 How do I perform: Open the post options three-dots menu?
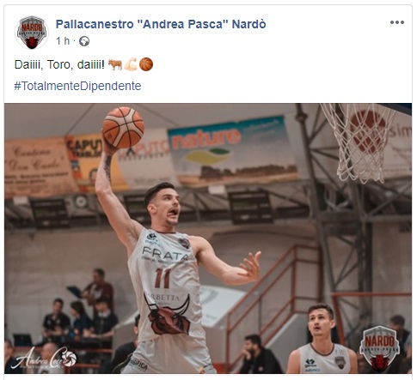pos(397,22)
